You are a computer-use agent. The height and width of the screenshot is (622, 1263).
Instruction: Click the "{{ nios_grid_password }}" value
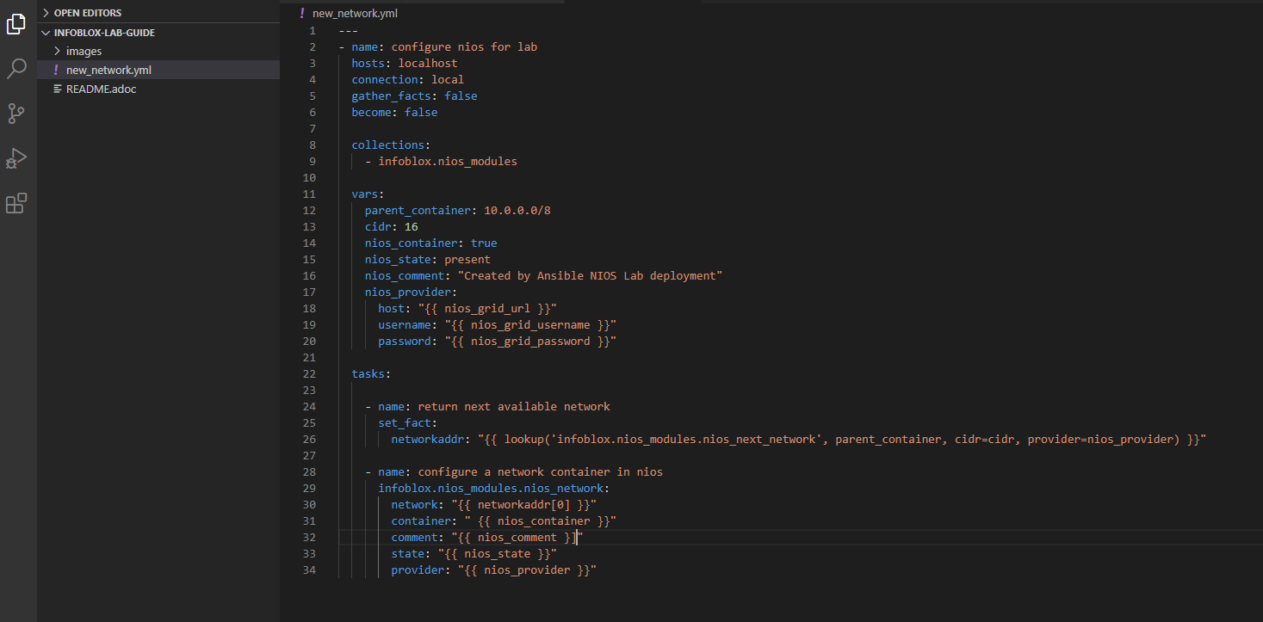pyautogui.click(x=531, y=341)
